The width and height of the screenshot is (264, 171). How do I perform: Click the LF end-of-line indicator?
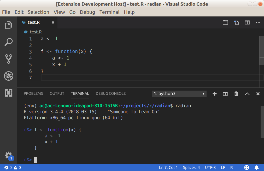(x=223, y=167)
